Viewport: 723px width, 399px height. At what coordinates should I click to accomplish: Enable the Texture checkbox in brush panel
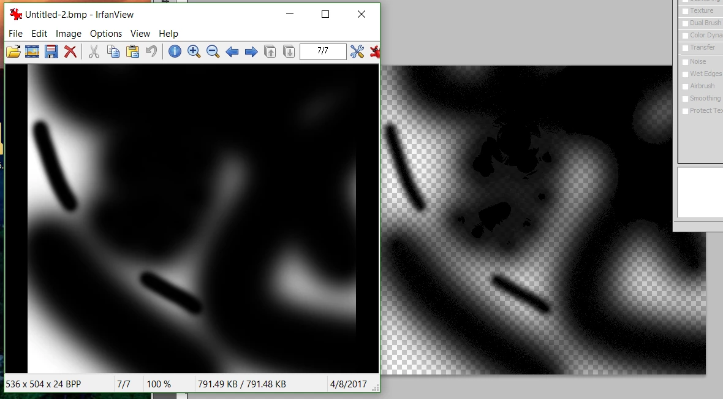tap(685, 10)
